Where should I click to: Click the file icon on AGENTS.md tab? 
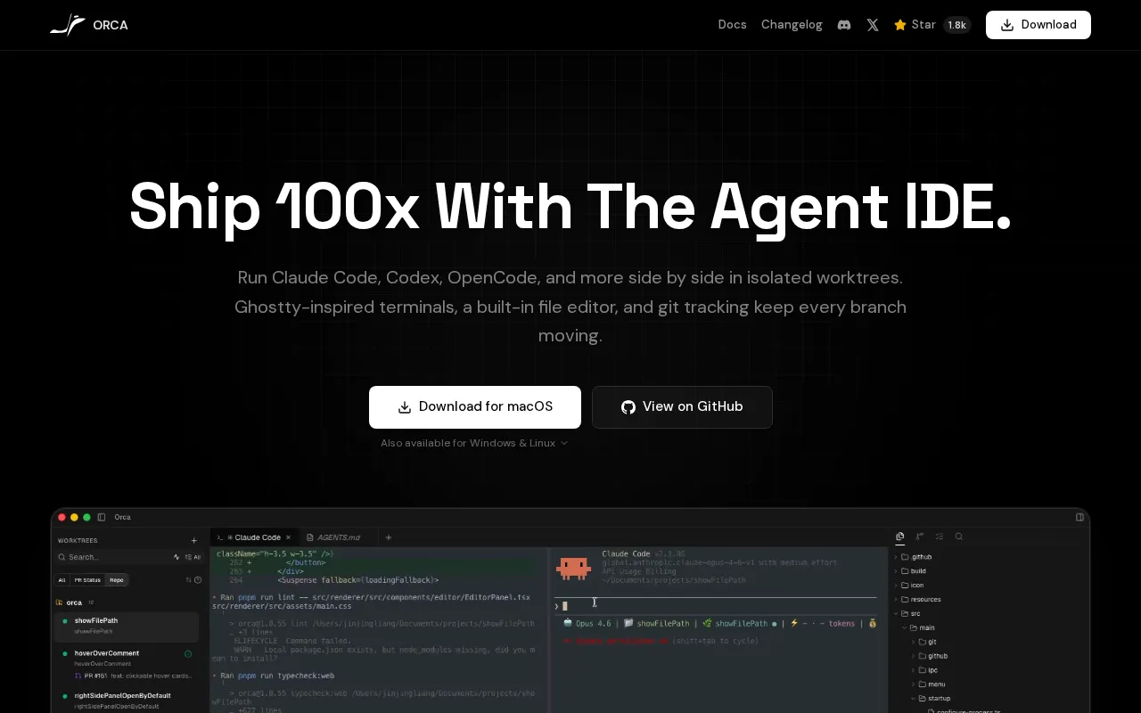pos(310,537)
